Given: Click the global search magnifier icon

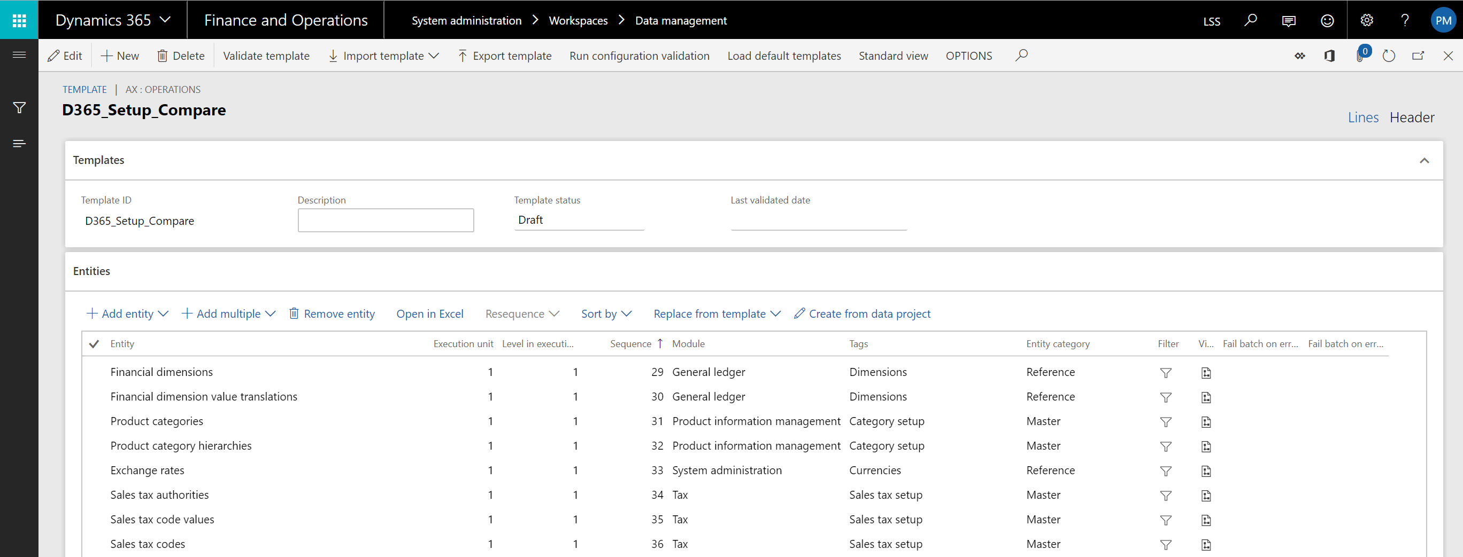Looking at the screenshot, I should pos(1251,20).
